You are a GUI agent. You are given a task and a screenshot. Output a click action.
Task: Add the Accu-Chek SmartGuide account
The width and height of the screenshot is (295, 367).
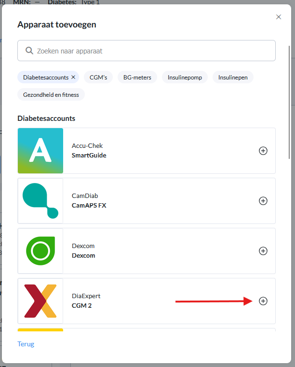[x=263, y=151]
